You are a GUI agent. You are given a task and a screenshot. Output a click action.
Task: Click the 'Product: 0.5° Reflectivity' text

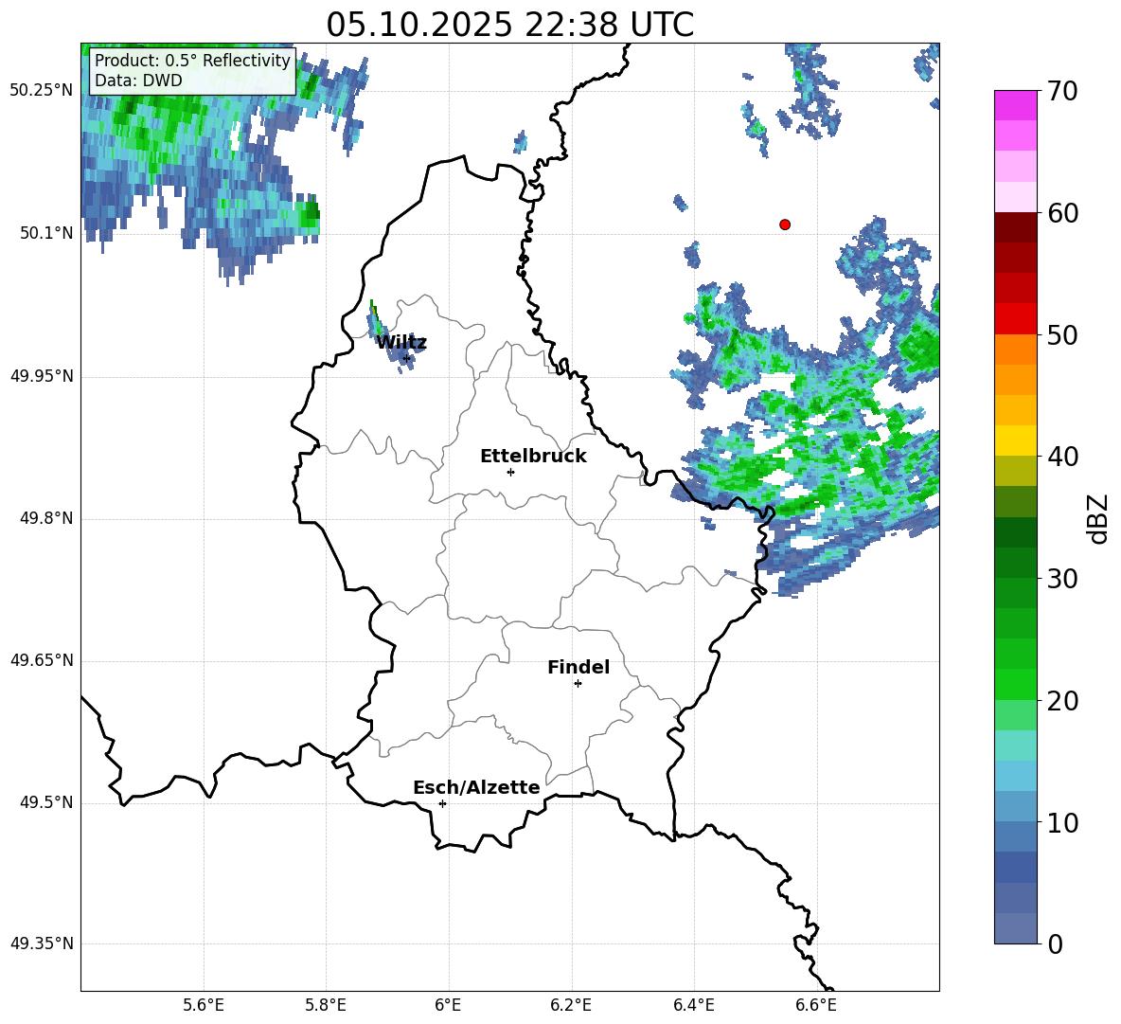coord(192,60)
